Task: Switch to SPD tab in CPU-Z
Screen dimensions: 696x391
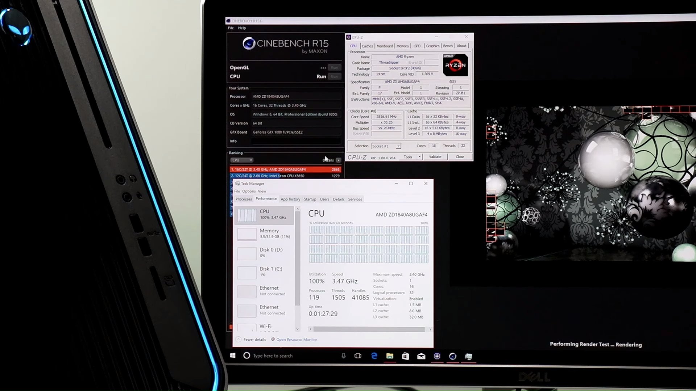Action: click(x=417, y=46)
